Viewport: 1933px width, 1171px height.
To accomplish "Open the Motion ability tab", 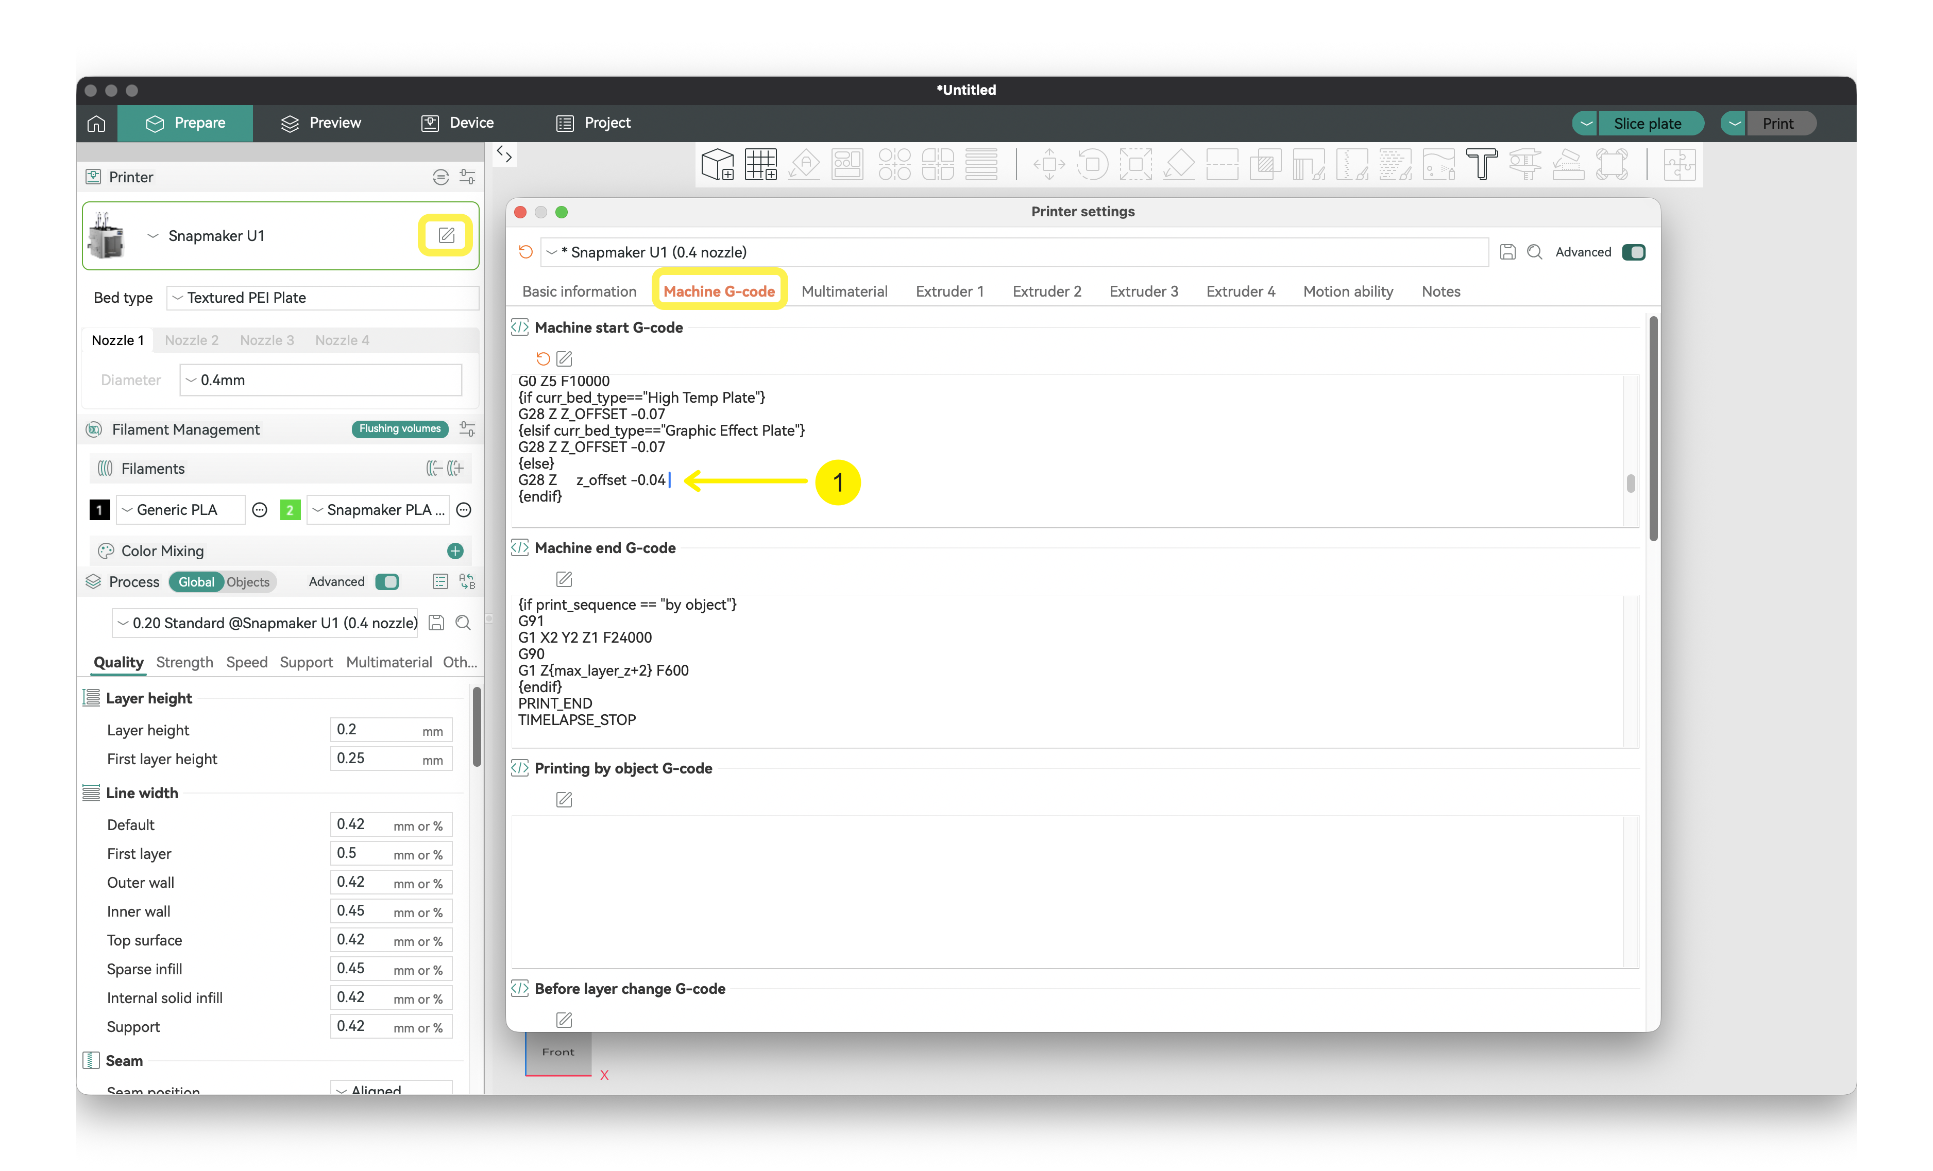I will point(1348,292).
